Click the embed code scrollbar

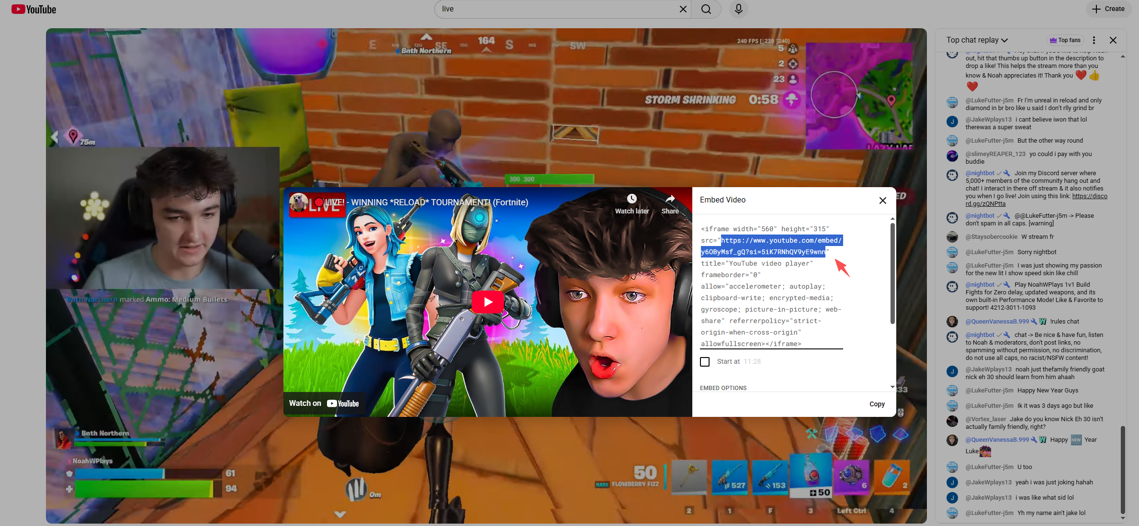tap(892, 273)
